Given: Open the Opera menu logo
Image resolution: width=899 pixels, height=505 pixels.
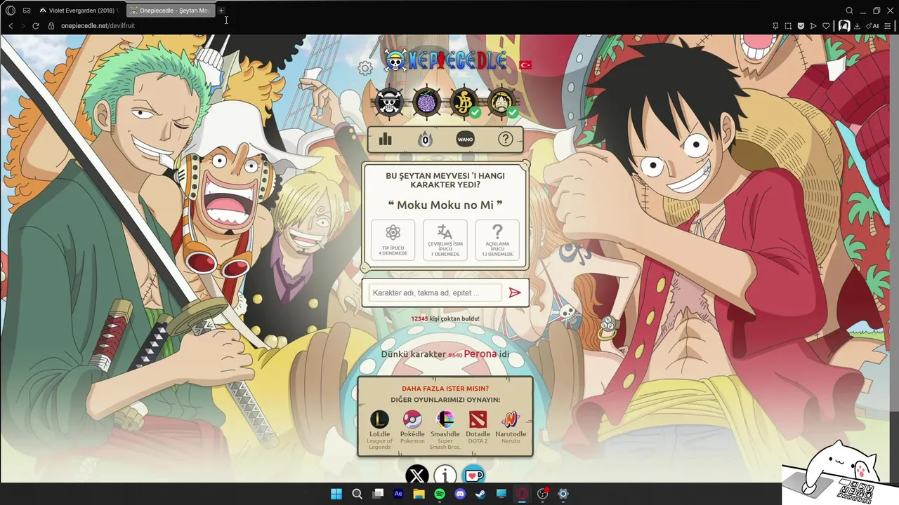Looking at the screenshot, I should [11, 11].
